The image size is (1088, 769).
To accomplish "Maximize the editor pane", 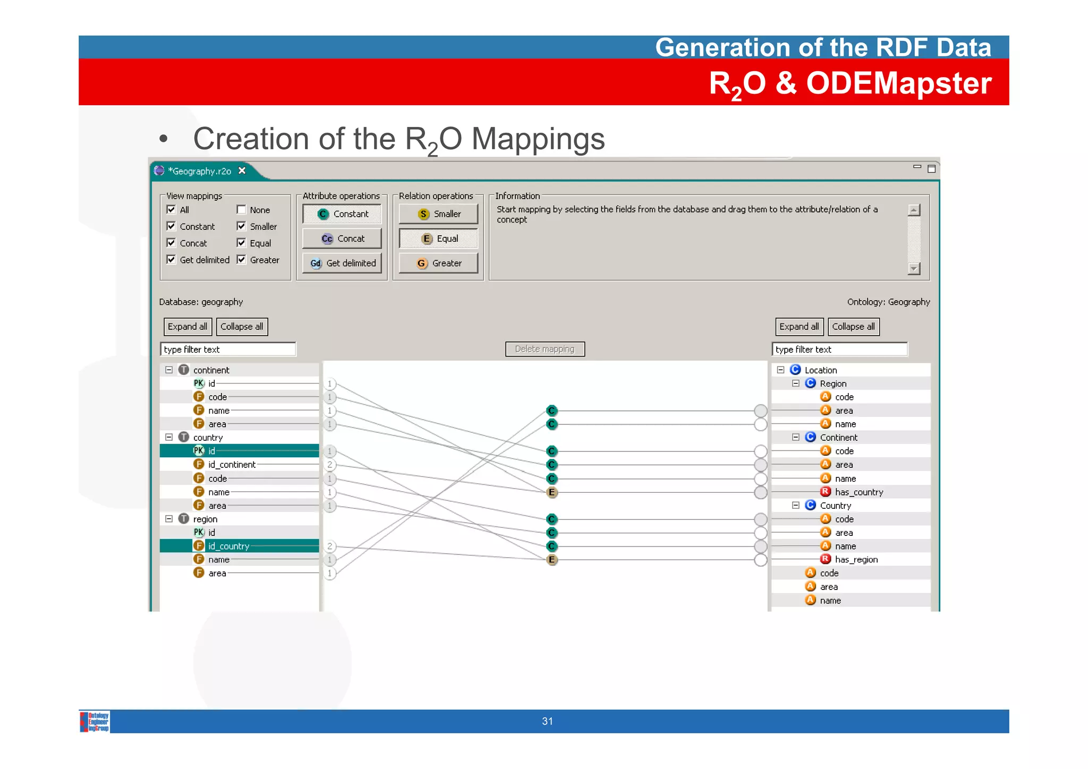I will tap(931, 169).
